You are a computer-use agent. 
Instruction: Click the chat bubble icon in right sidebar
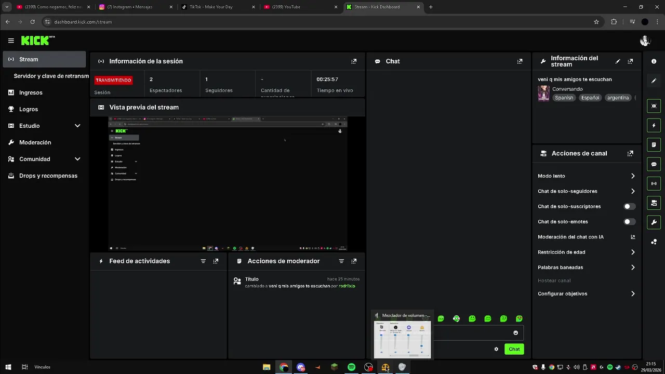coord(654,164)
